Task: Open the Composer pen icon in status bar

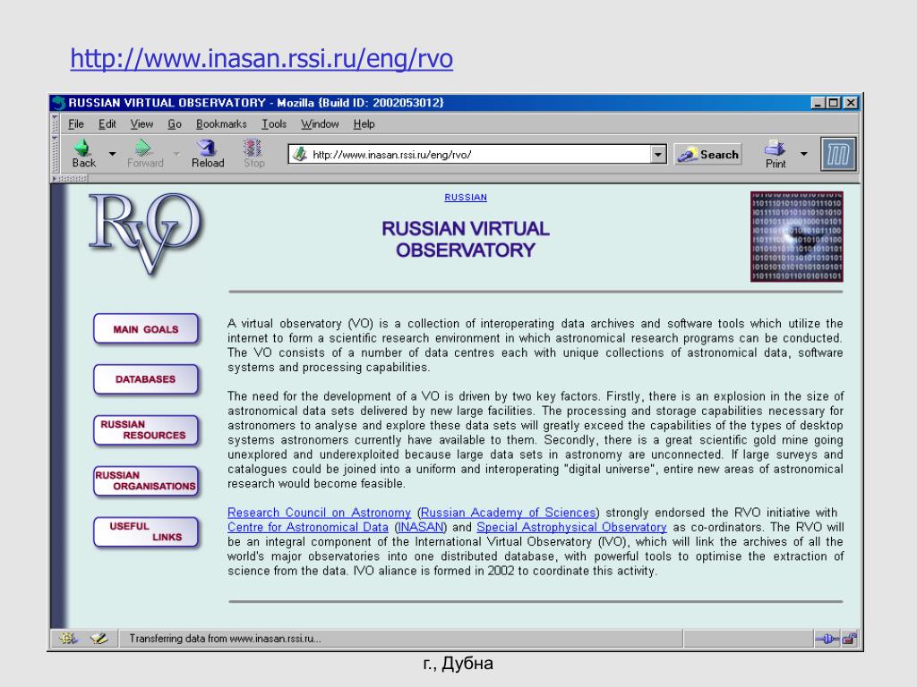Action: [99, 639]
